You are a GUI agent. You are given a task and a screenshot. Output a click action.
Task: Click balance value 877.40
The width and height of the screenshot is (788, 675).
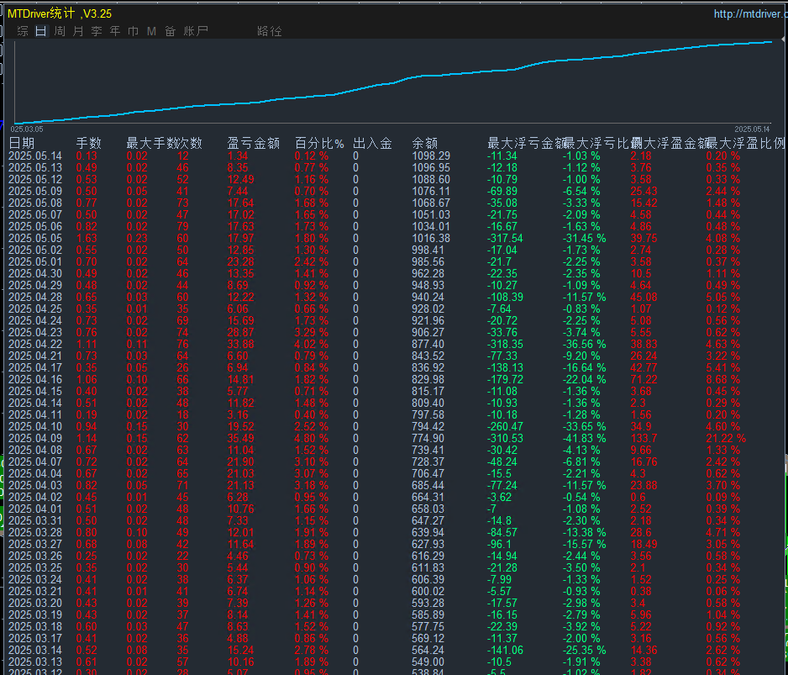pos(428,344)
